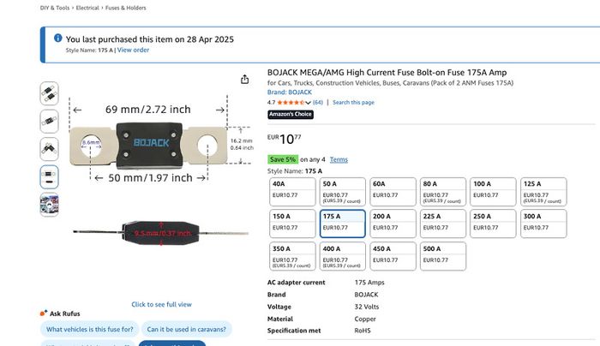Select the 175 A style option

[x=343, y=224]
